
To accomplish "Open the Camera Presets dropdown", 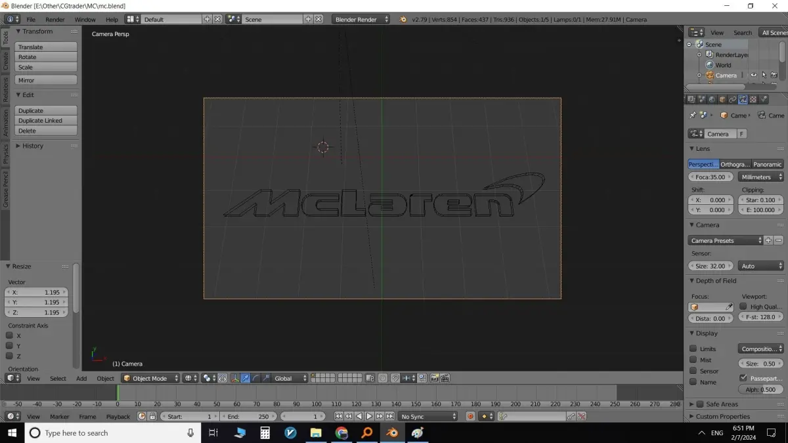I will coord(726,240).
